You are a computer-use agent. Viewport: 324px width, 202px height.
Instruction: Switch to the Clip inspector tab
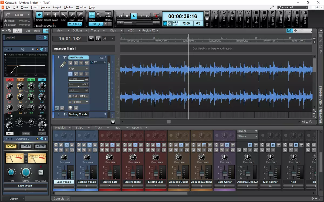(x=28, y=31)
